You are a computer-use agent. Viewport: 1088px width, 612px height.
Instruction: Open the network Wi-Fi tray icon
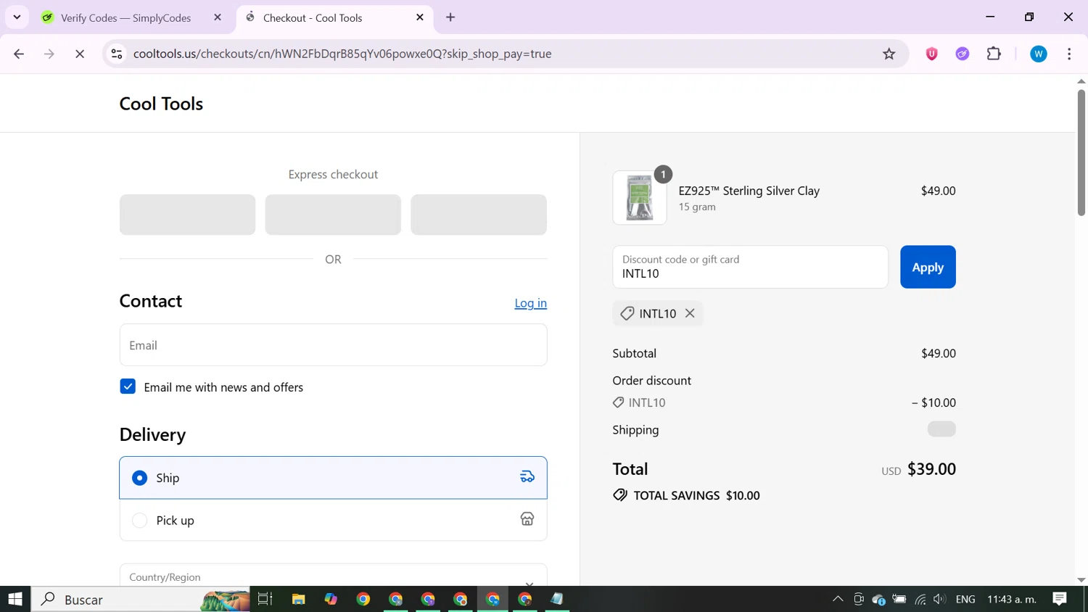(x=920, y=599)
